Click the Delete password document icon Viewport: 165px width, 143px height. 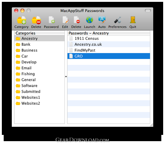point(77,20)
